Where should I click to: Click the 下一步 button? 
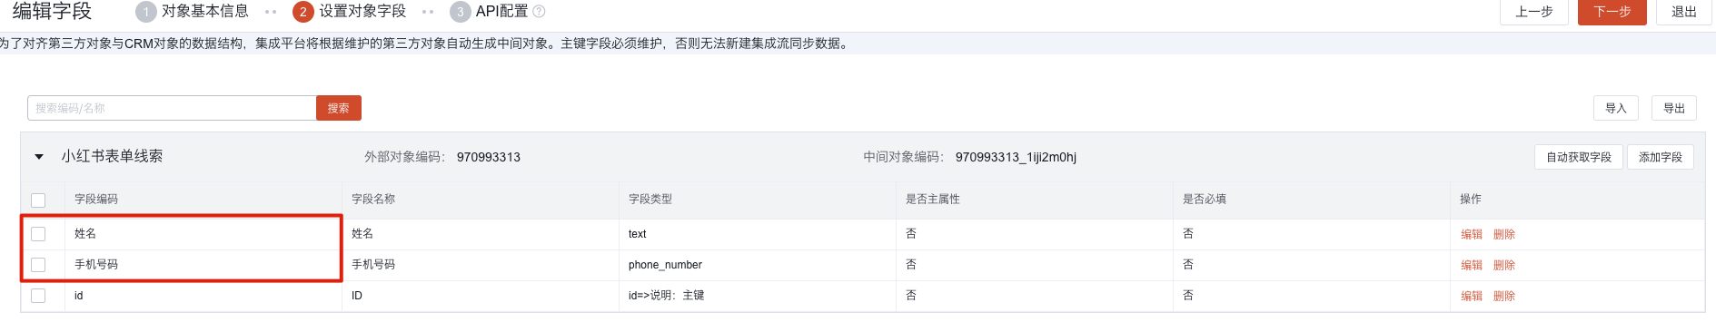pos(1612,12)
